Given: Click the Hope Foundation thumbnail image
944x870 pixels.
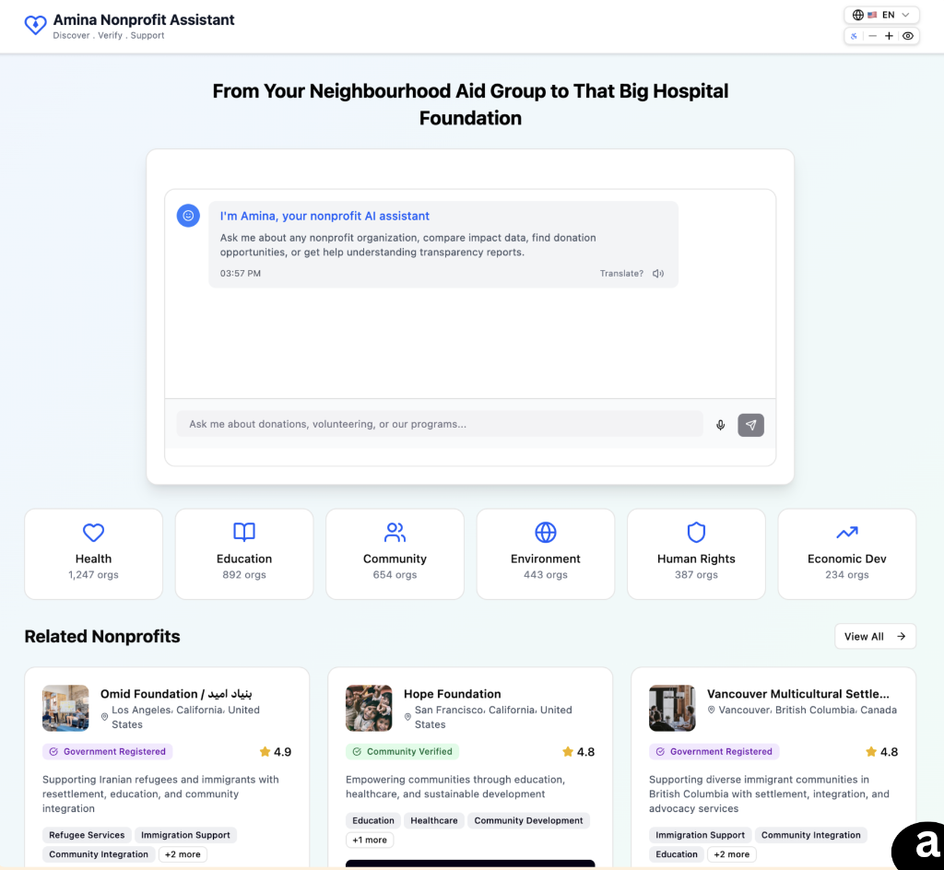Looking at the screenshot, I should [369, 708].
